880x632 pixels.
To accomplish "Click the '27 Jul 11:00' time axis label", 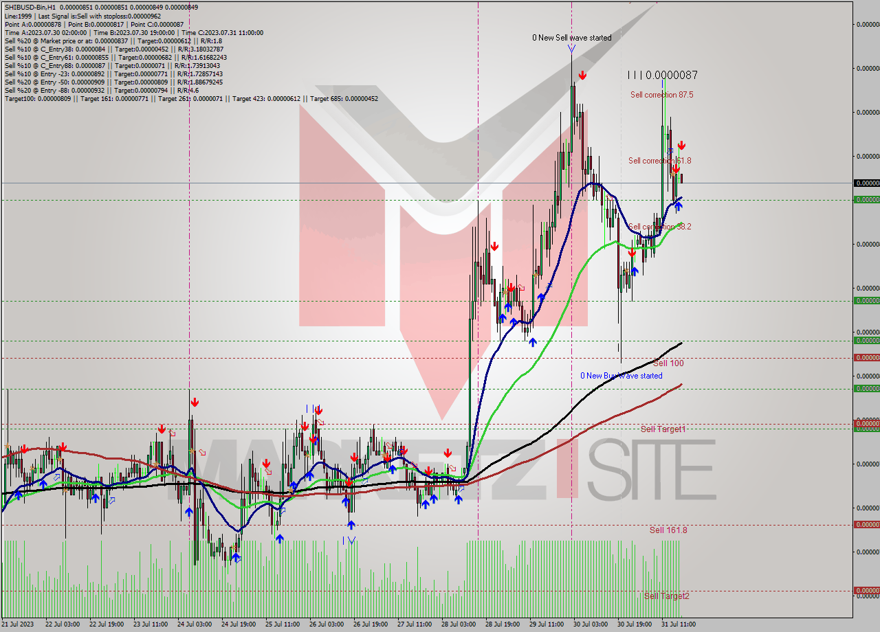I will click(x=415, y=624).
